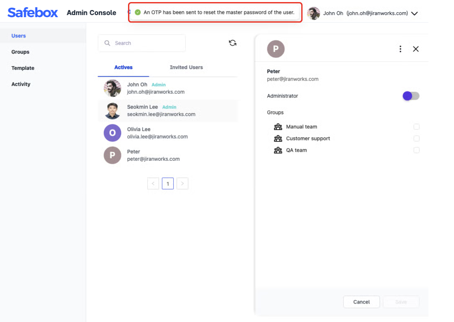Image resolution: width=454 pixels, height=322 pixels.
Task: Click Olivia Lee's purple avatar icon
Action: pyautogui.click(x=112, y=133)
